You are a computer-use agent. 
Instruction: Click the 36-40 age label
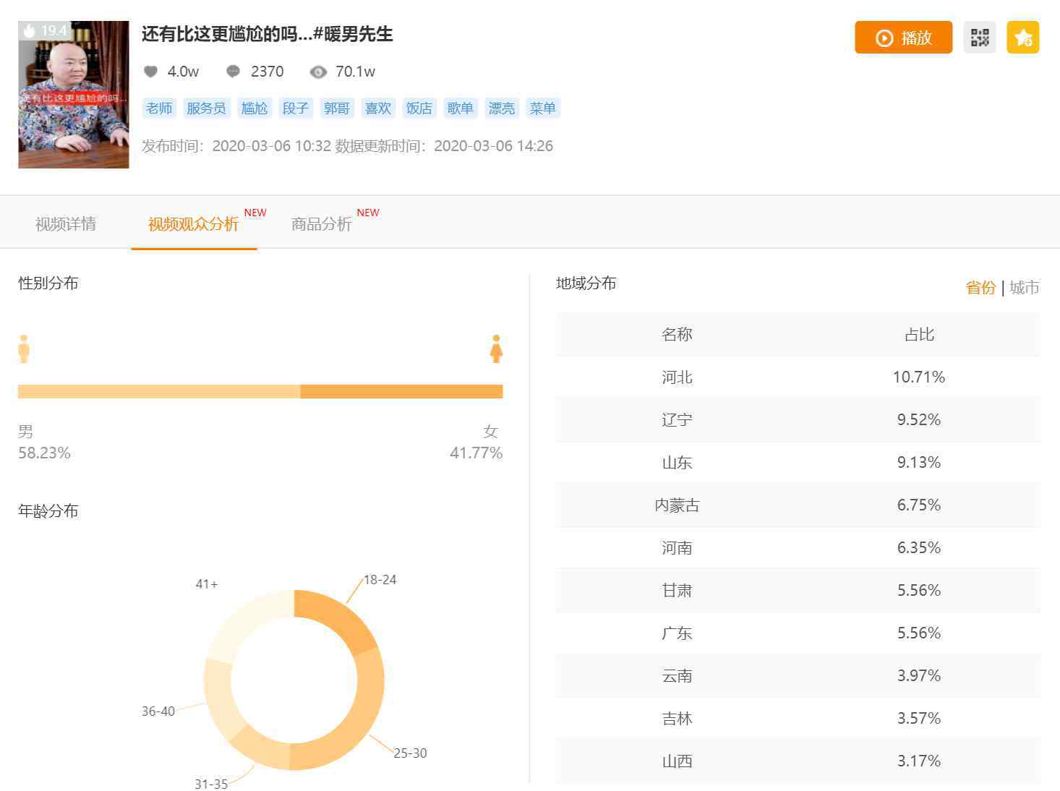pyautogui.click(x=158, y=711)
